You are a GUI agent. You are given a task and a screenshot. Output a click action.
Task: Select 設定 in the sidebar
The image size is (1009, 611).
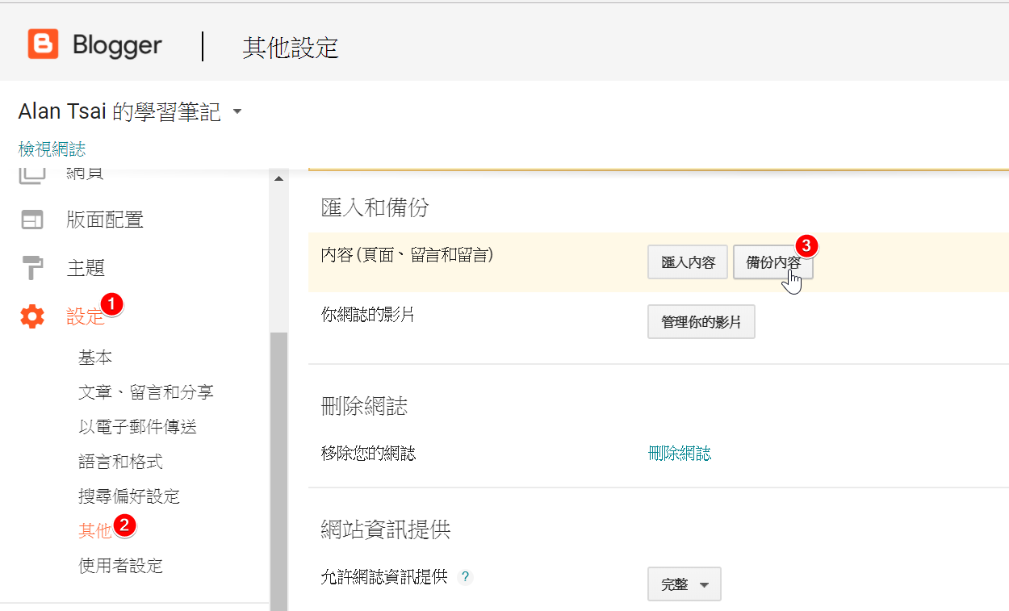click(86, 317)
